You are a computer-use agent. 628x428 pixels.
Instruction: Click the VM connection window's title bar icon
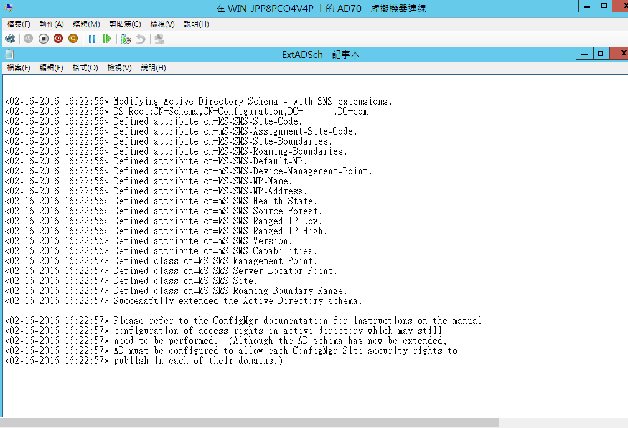coord(9,8)
